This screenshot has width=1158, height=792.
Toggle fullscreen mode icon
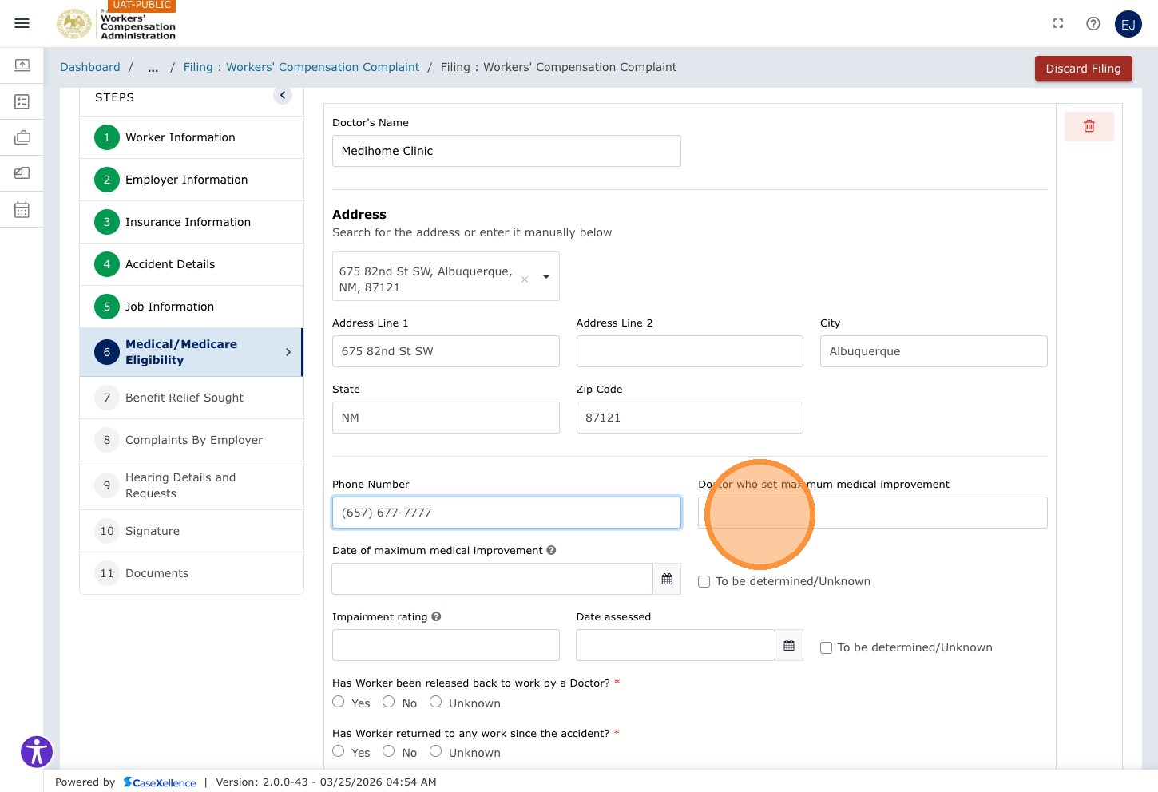click(1058, 24)
